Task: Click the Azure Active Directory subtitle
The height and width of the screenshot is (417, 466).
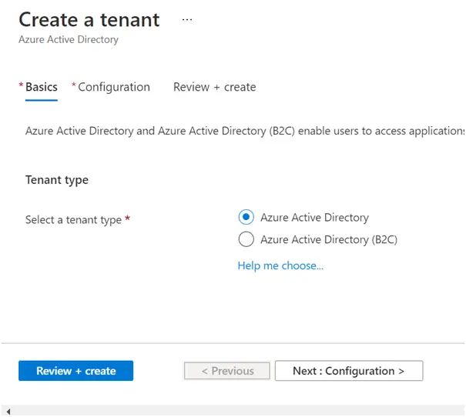Action: coord(69,39)
